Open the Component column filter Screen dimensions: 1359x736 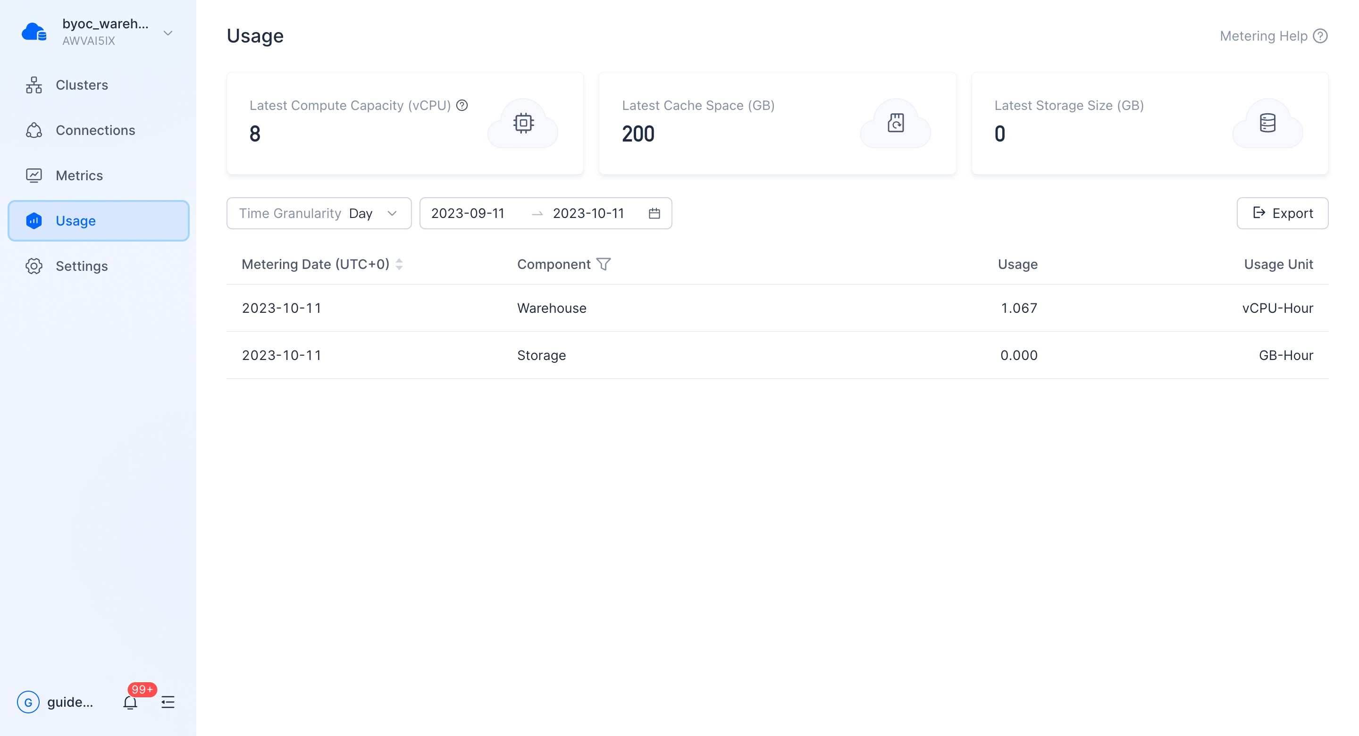tap(604, 264)
